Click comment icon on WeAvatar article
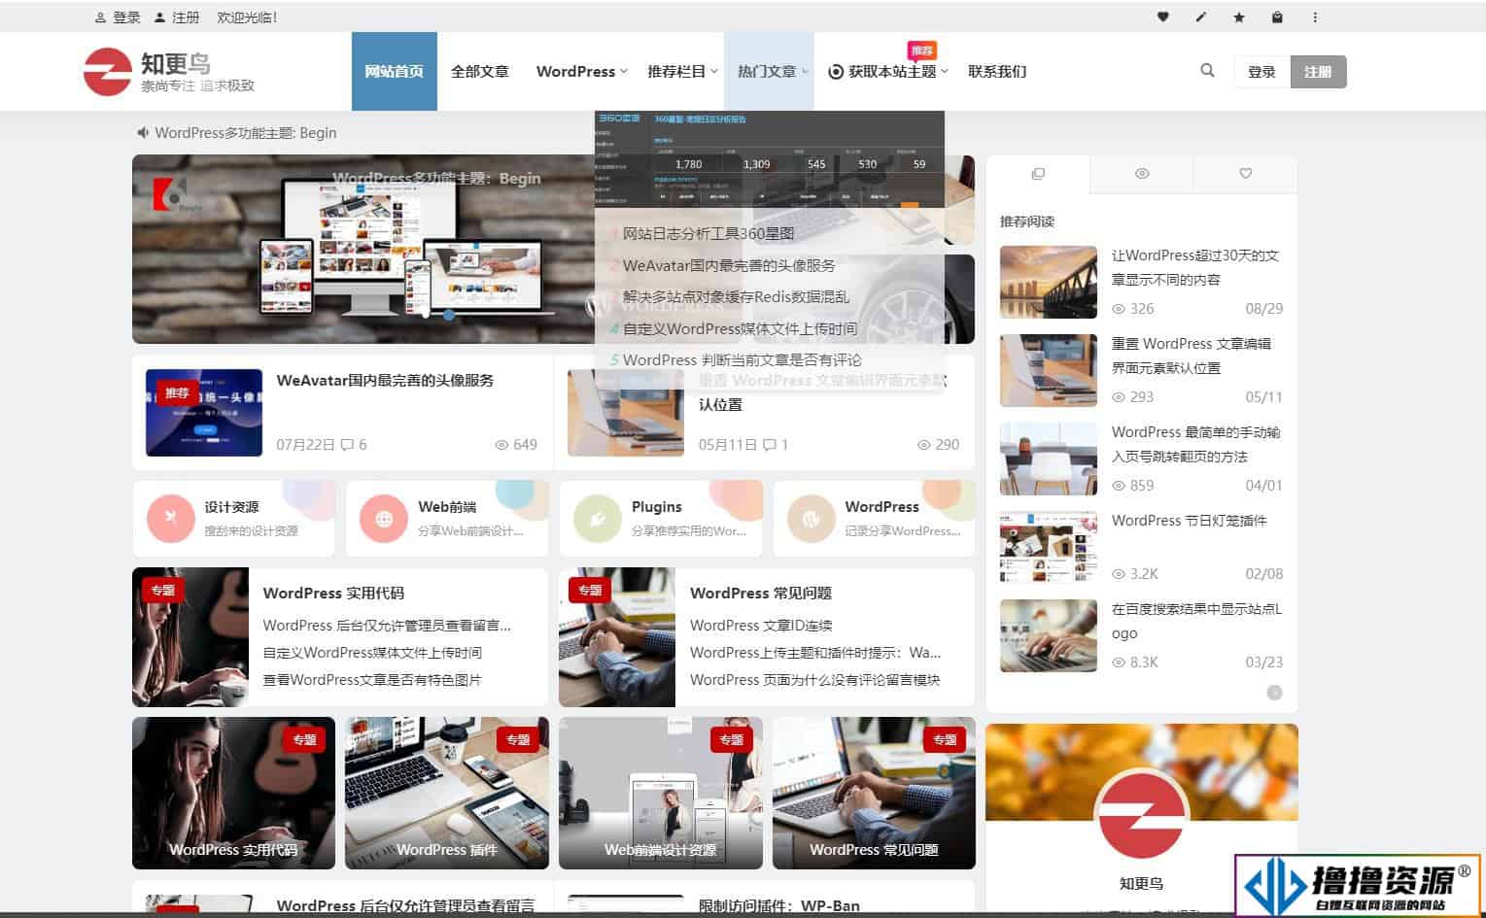 pyautogui.click(x=347, y=445)
